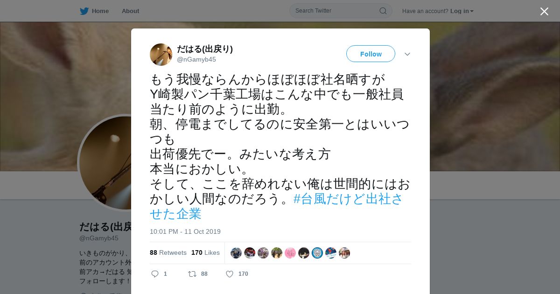Viewport: 560px width, 294px height.
Task: Follow the user @nGamyb45
Action: click(x=371, y=54)
